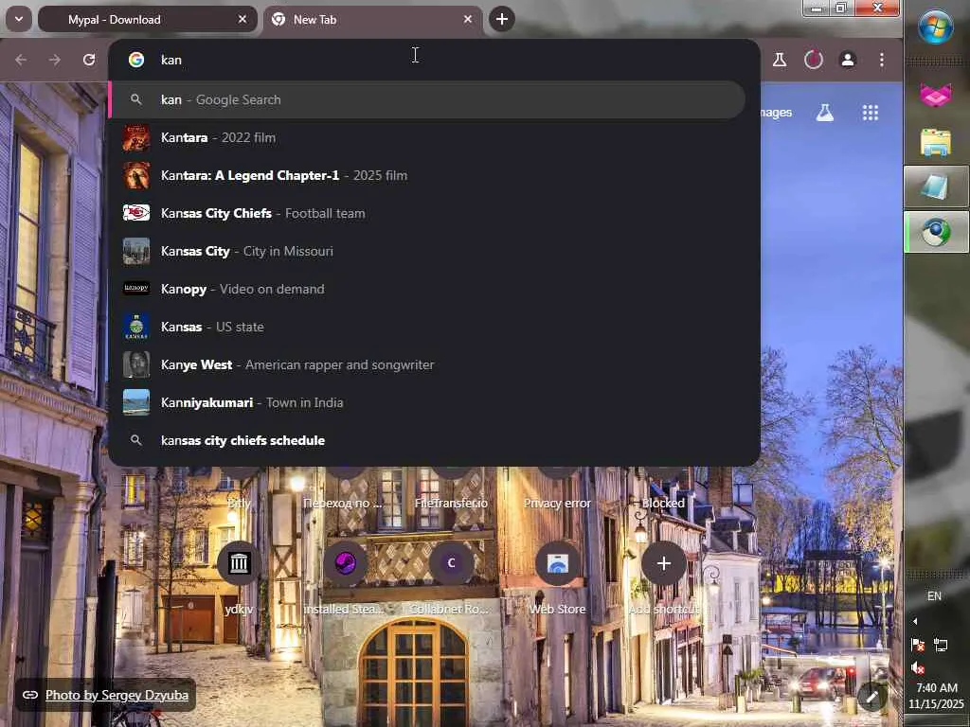
Task: Open the tab search dropdown arrow
Action: 19,19
